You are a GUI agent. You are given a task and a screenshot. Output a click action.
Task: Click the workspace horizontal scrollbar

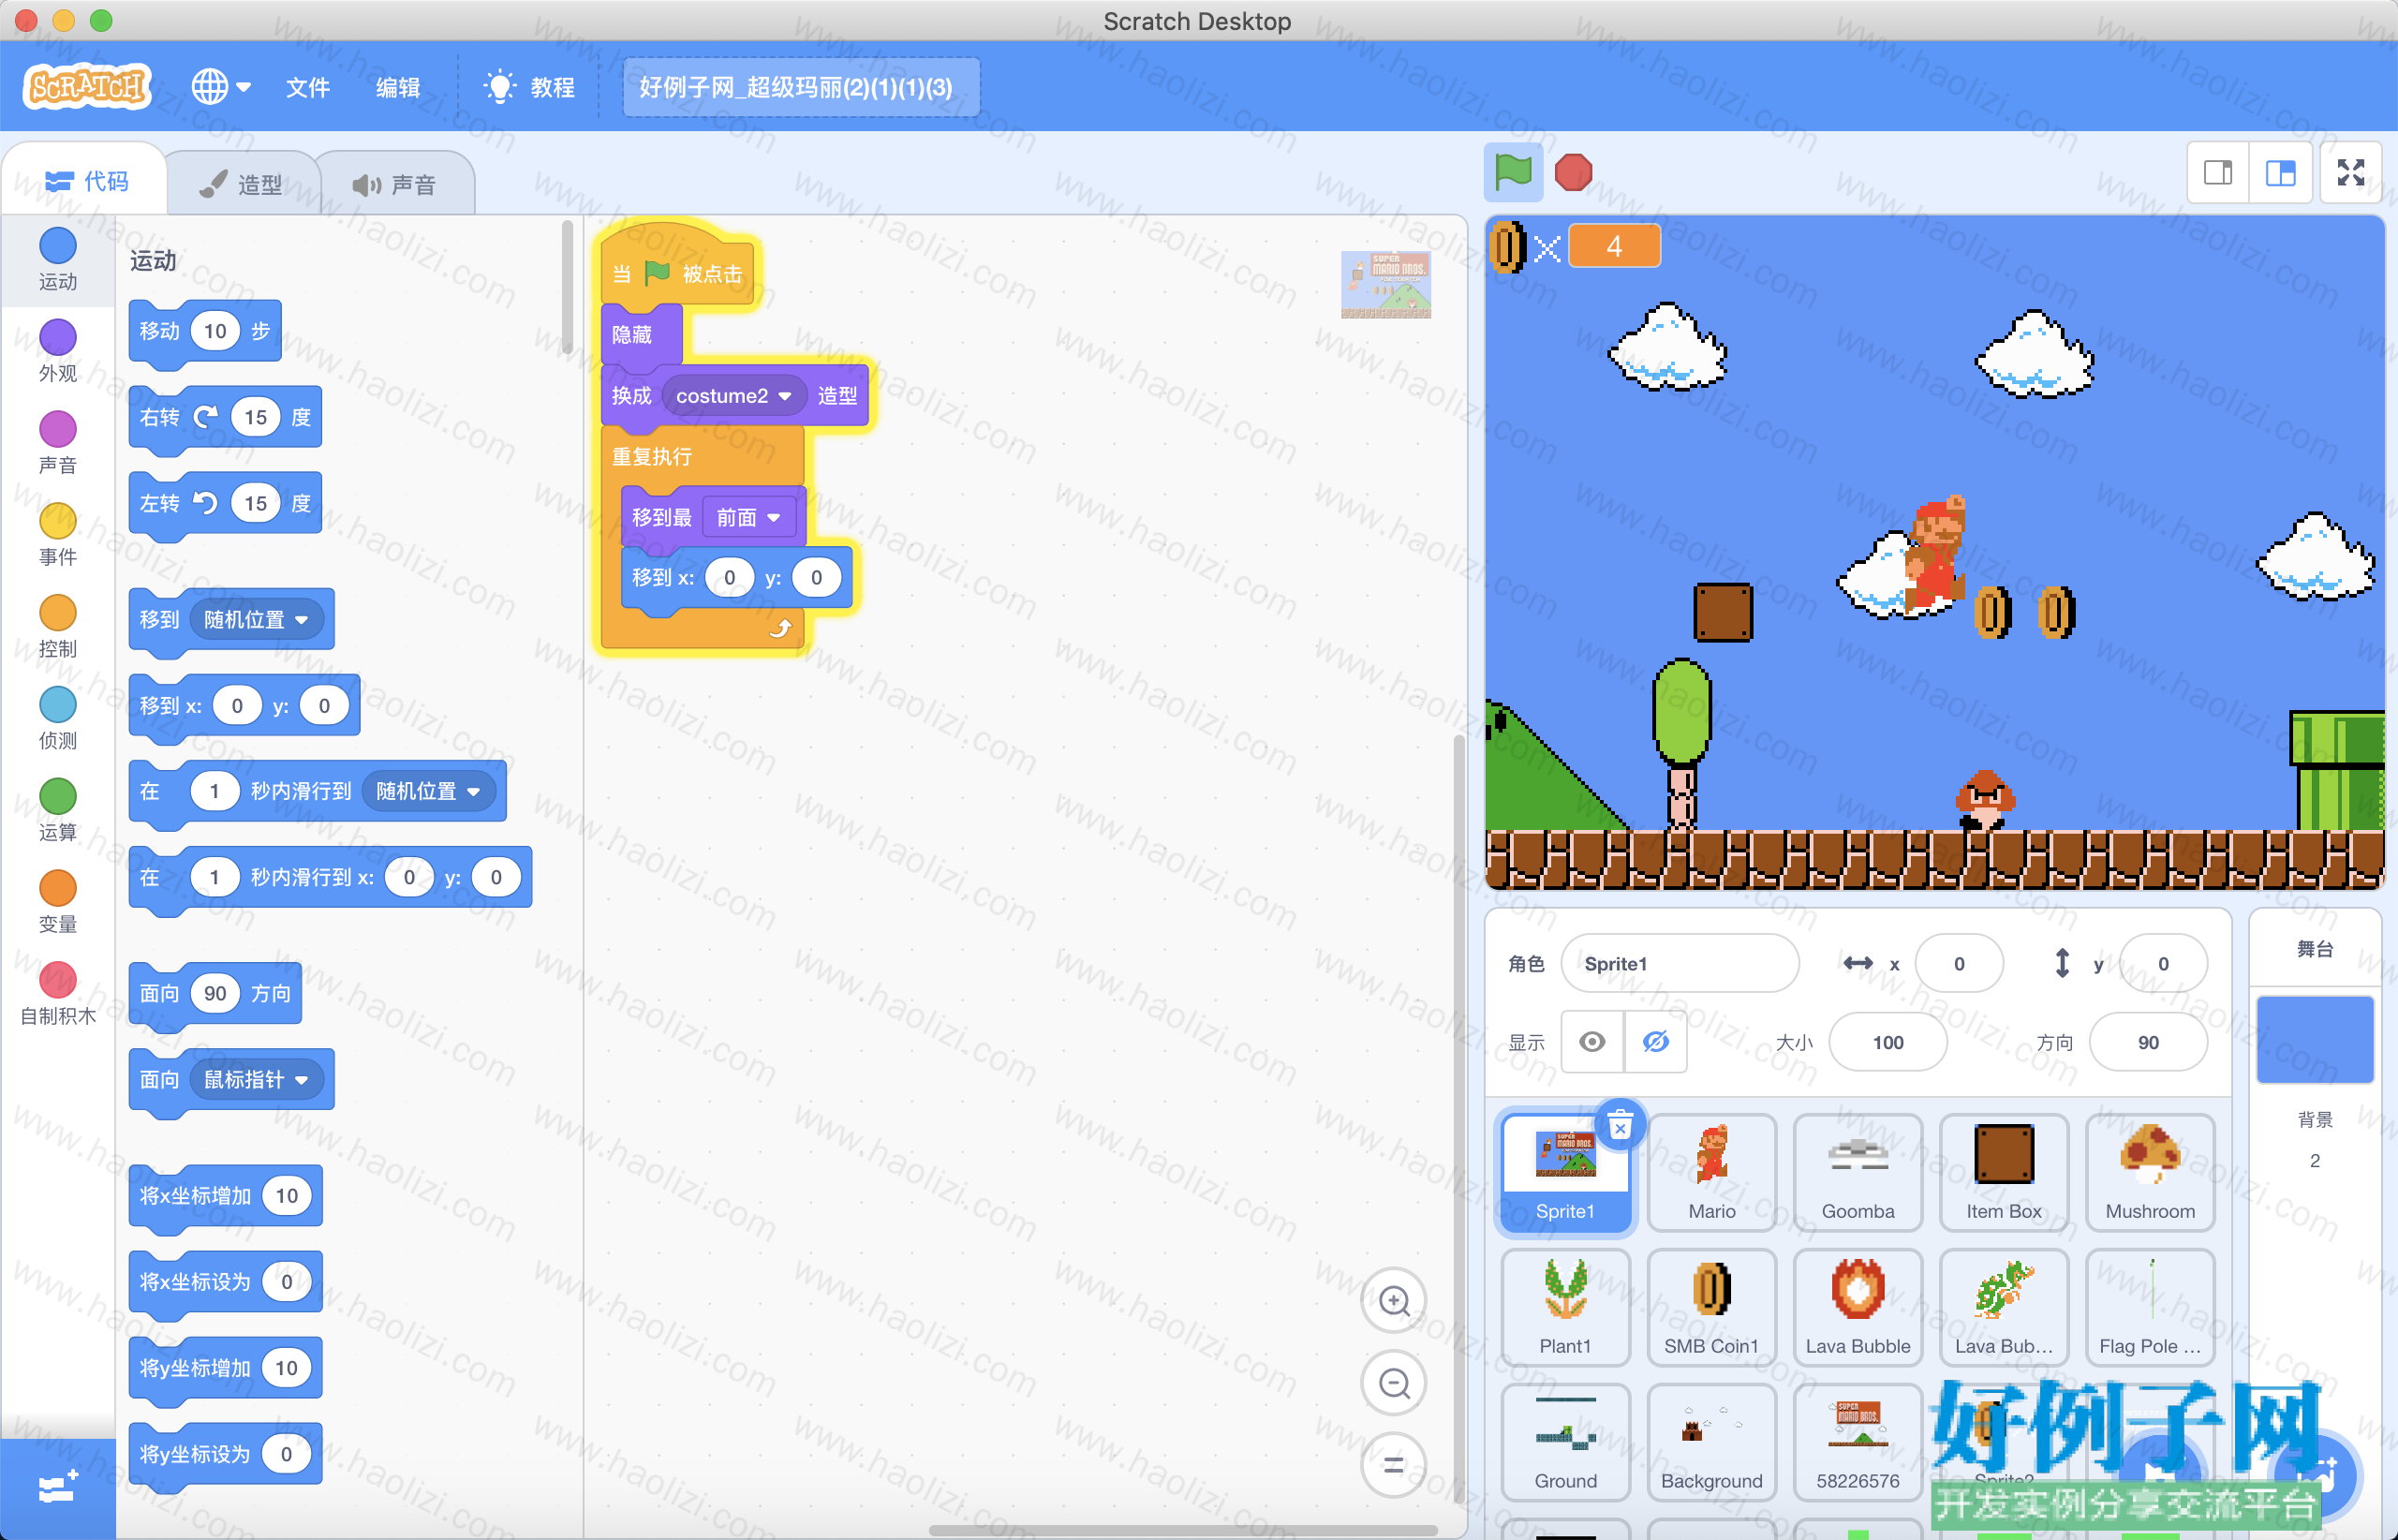1183,1530
